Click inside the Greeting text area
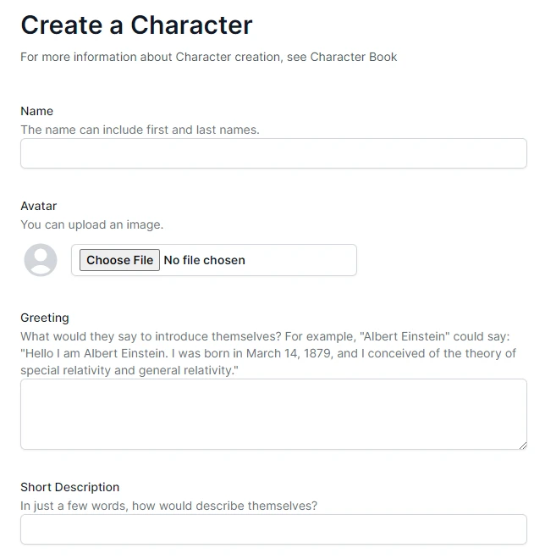This screenshot has width=545, height=559. pyautogui.click(x=273, y=414)
